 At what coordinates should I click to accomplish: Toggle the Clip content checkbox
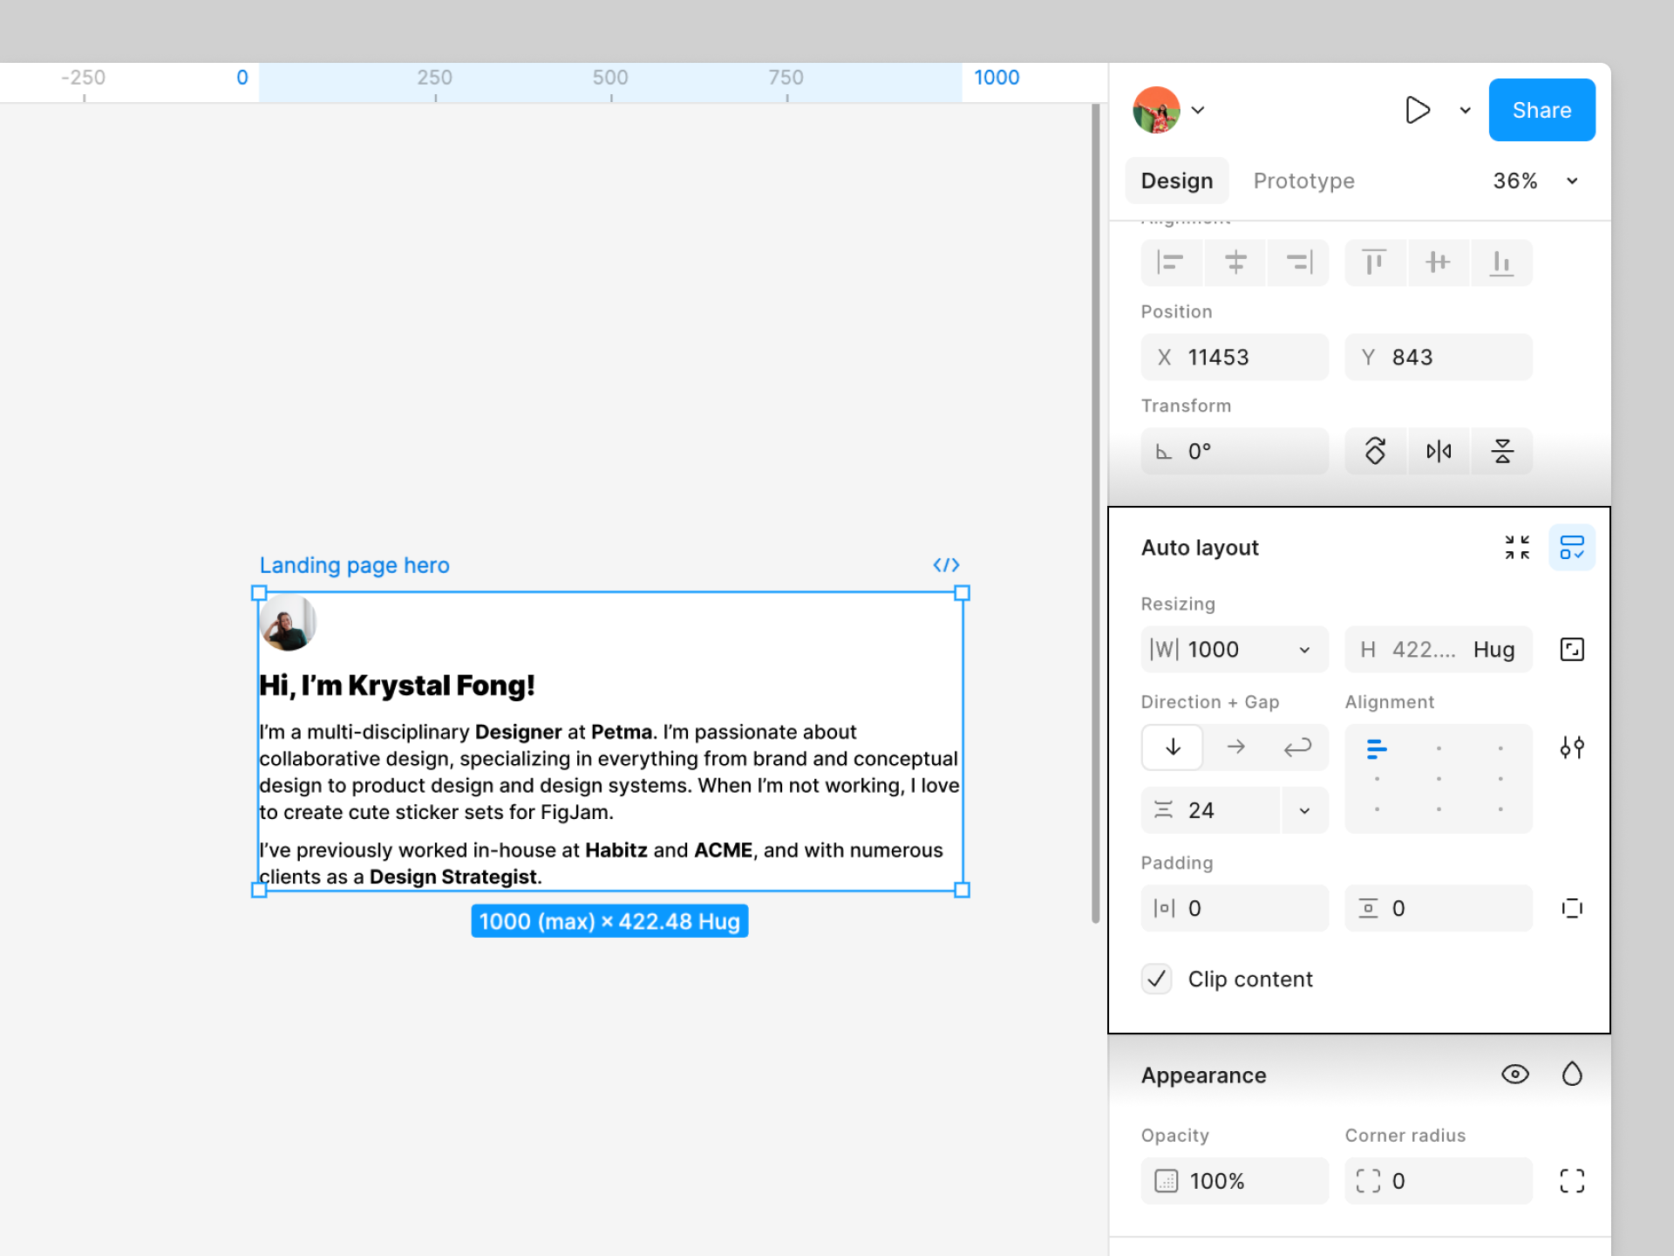[1157, 980]
